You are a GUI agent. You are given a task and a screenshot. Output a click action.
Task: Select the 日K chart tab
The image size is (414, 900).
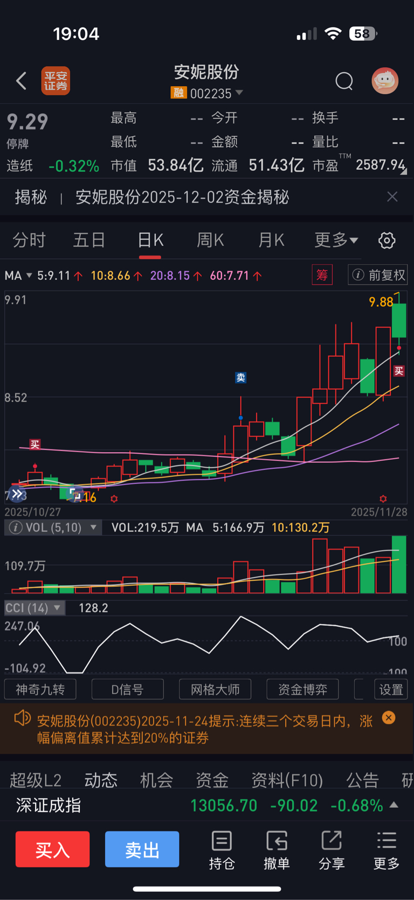click(150, 240)
